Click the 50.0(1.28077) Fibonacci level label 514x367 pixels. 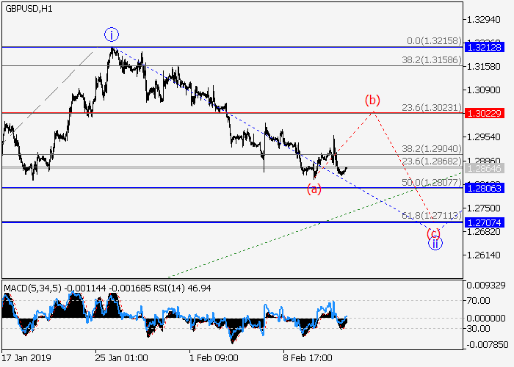coord(432,182)
